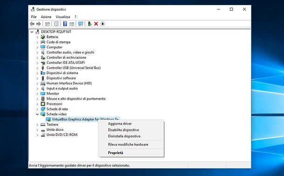Choose Disinstalla dispositivo from context menu
284x176 pixels.
pos(132,136)
